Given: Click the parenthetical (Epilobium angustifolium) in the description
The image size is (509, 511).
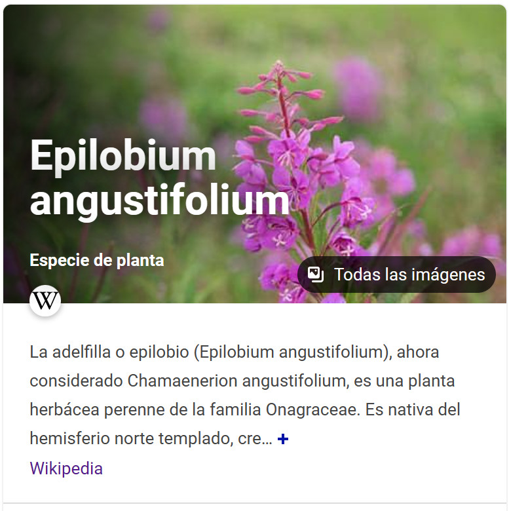Looking at the screenshot, I should coord(293,352).
